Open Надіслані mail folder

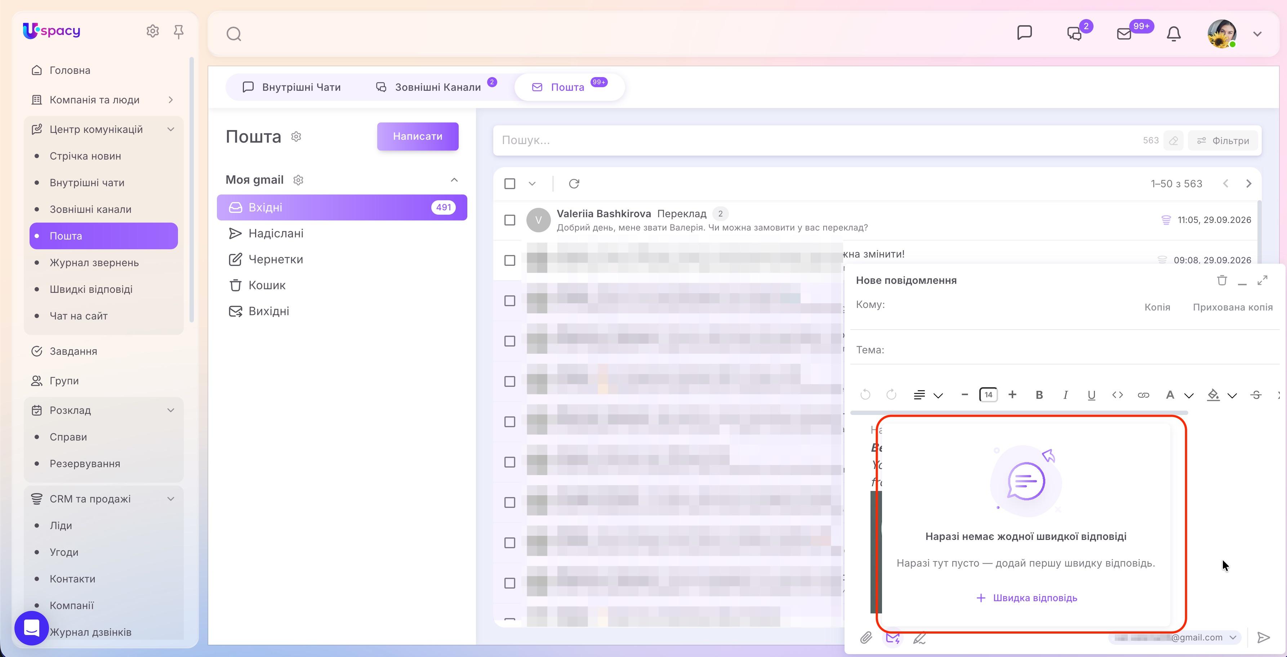[x=342, y=233]
